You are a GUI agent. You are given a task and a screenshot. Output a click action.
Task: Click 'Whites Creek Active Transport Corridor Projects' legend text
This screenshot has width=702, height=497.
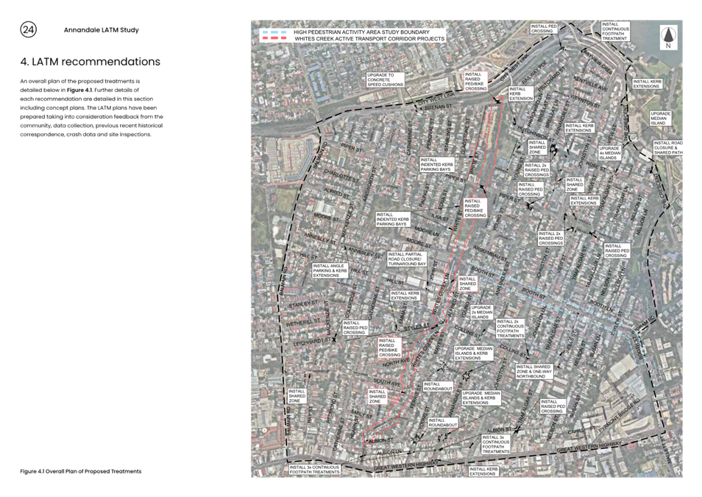point(369,38)
